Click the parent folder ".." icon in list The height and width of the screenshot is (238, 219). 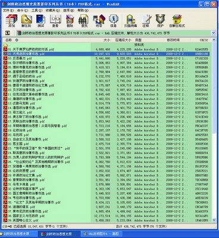pyautogui.click(x=5, y=45)
